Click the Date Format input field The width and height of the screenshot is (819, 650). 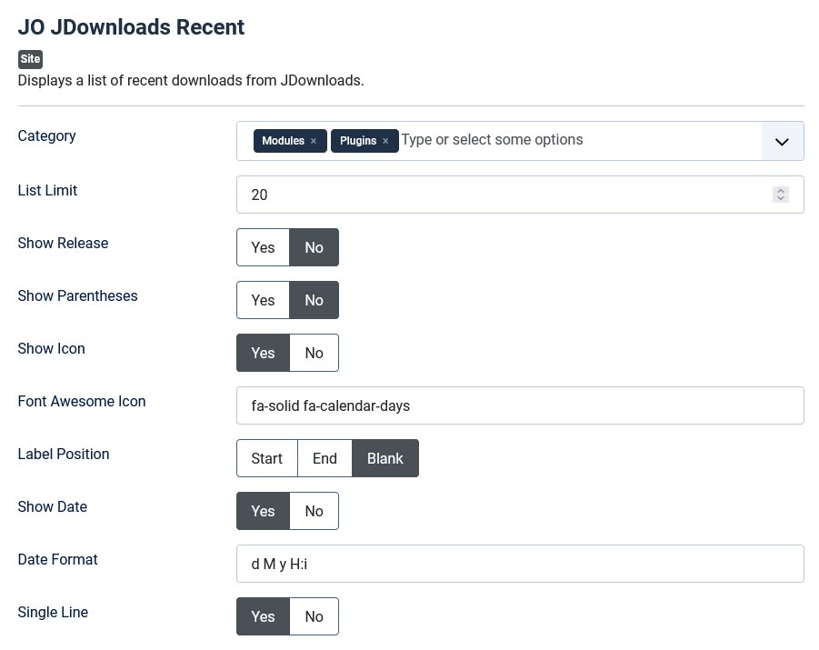519,564
